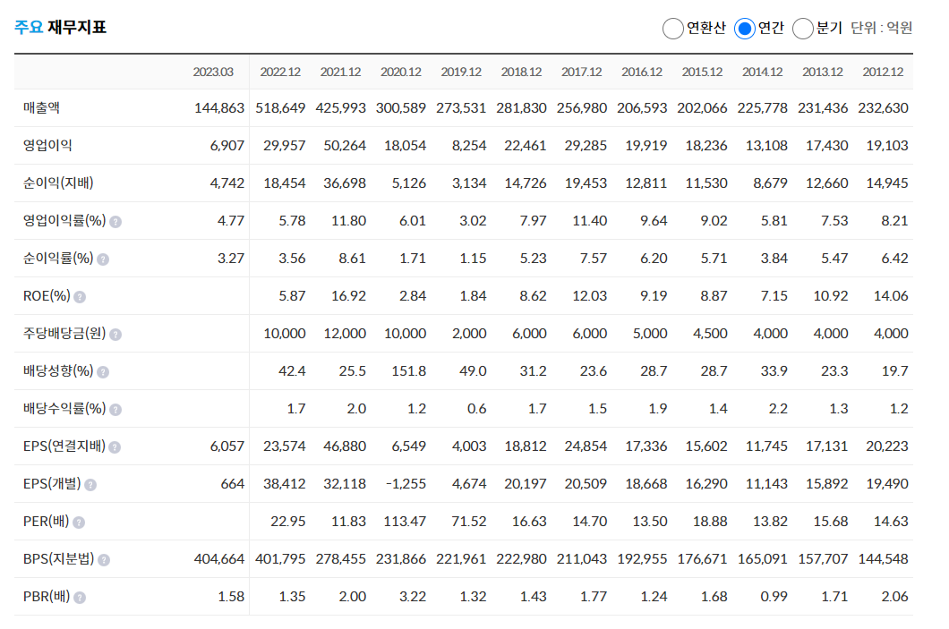Click the 순이익(지배) row label
This screenshot has width=949, height=629.
[x=58, y=183]
